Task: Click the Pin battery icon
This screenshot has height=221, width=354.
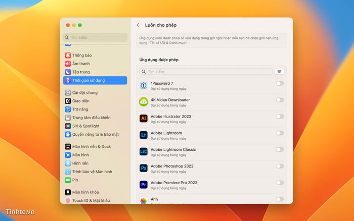Action: [x=68, y=180]
